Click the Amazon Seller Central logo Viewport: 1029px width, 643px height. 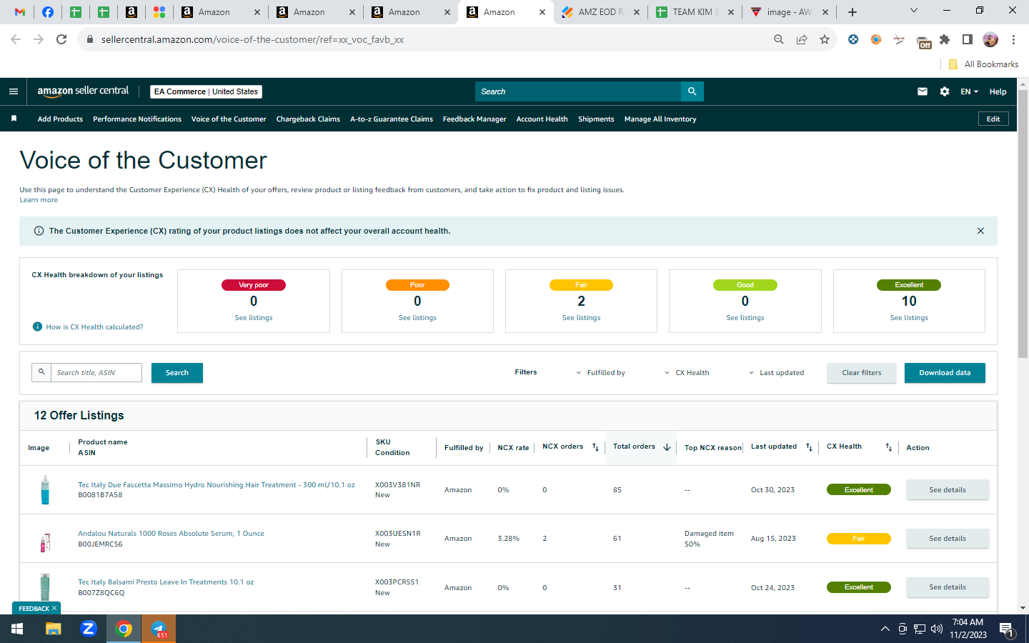tap(83, 91)
